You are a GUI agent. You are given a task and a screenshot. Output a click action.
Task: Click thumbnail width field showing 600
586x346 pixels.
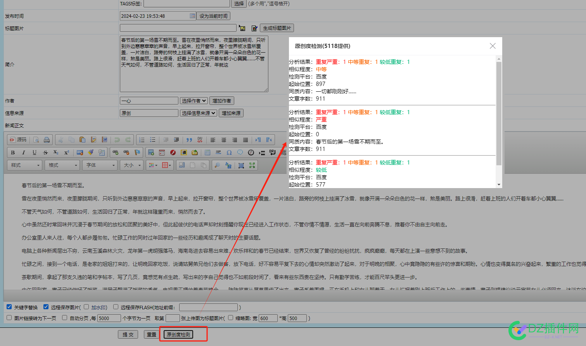point(268,318)
